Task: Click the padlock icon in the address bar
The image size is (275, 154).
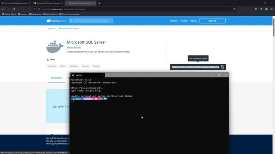Action: (x=39, y=9)
